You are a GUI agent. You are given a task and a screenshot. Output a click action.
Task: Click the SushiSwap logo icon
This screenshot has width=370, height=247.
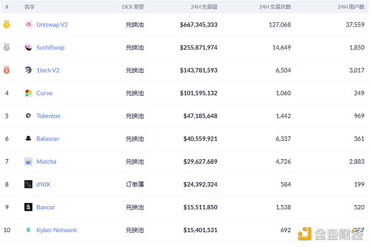(x=28, y=48)
